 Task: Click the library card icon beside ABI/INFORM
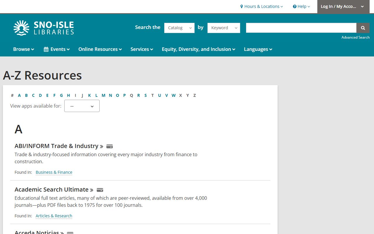pyautogui.click(x=110, y=146)
